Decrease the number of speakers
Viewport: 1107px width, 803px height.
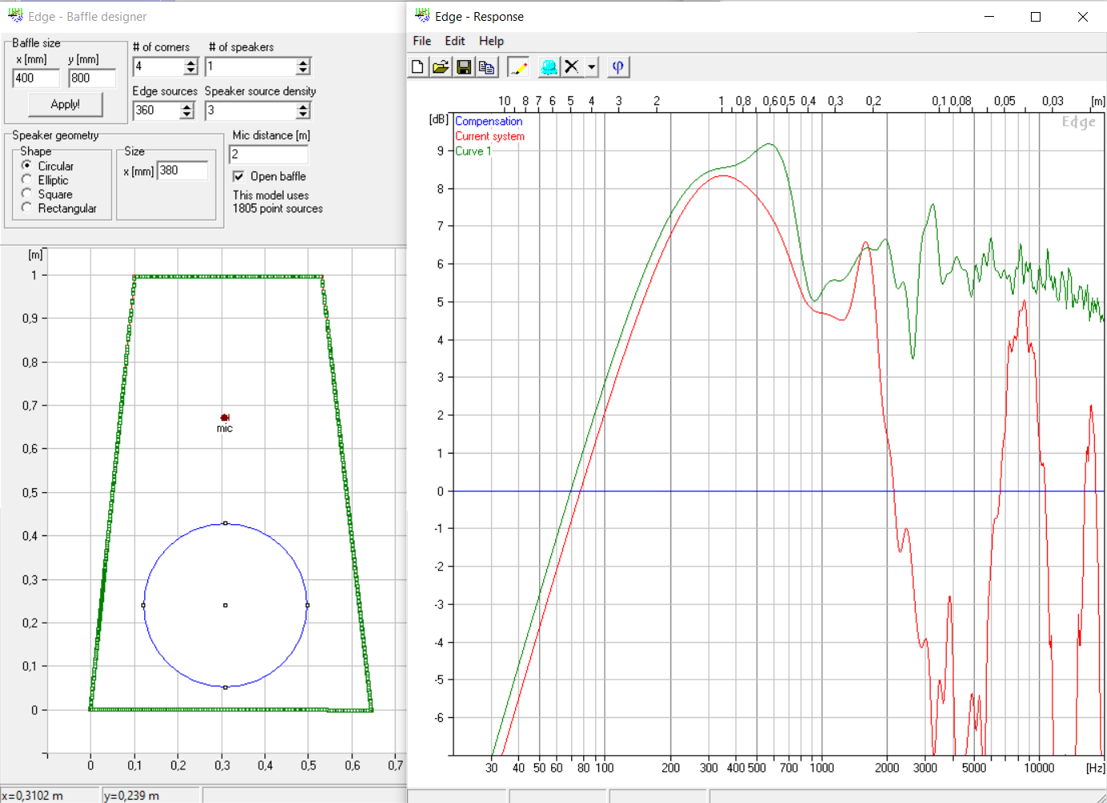[303, 71]
